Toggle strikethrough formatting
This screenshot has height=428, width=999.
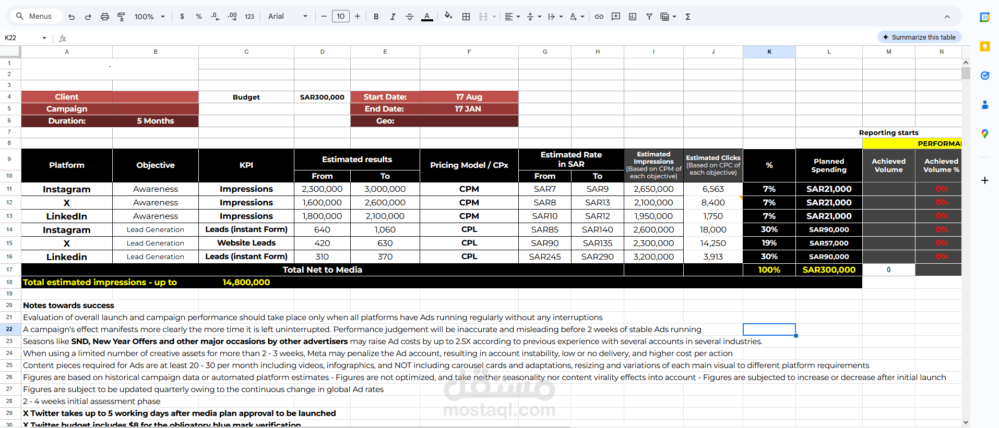click(x=410, y=17)
